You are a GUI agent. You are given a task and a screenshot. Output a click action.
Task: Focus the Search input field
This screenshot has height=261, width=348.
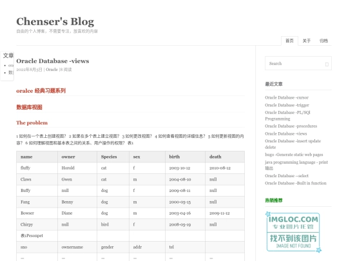pos(298,63)
